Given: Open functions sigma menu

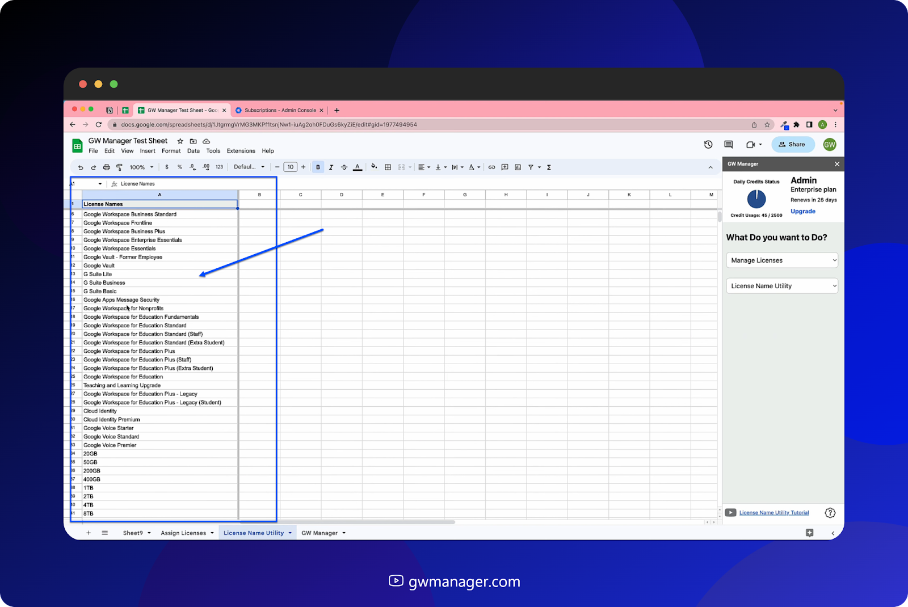Looking at the screenshot, I should tap(549, 167).
